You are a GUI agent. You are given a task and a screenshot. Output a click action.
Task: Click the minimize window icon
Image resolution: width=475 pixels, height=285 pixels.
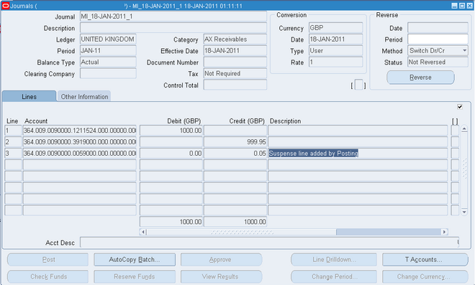(454, 6)
